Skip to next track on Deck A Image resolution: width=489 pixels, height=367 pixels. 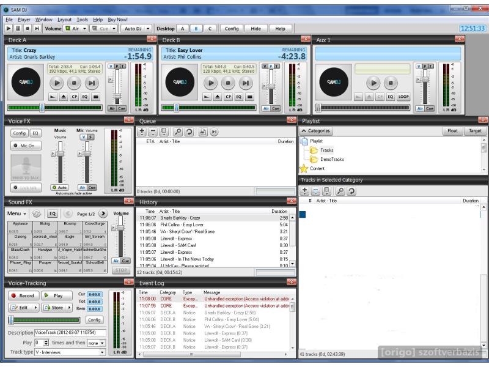tap(91, 83)
